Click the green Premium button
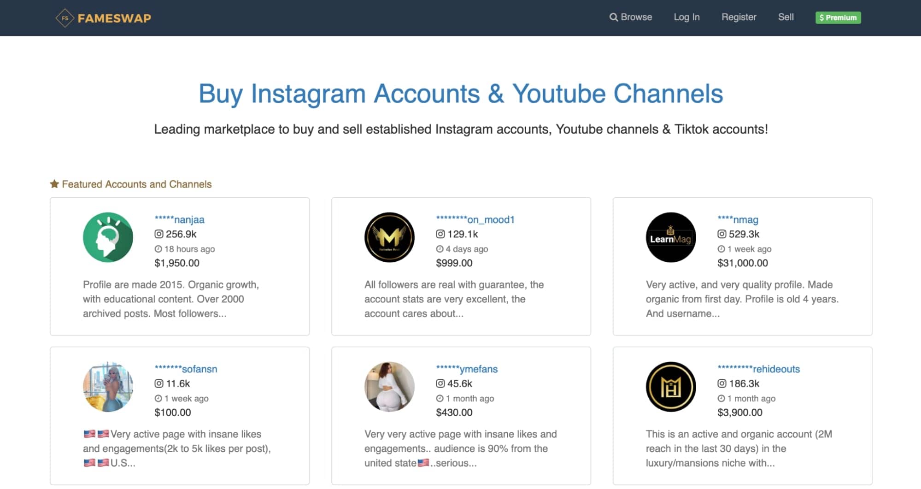Viewport: 921px width, 489px height. (x=838, y=18)
